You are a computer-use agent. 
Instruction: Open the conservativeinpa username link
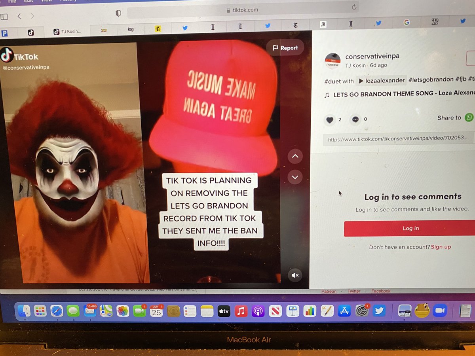point(372,56)
